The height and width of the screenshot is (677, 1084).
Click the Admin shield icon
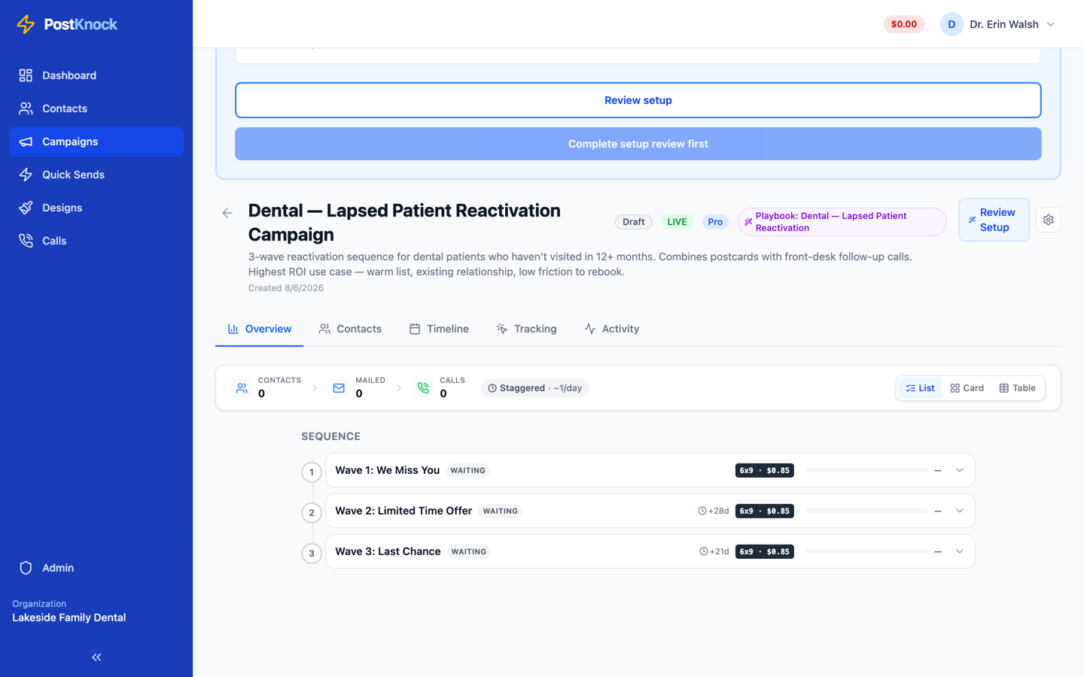click(x=26, y=568)
